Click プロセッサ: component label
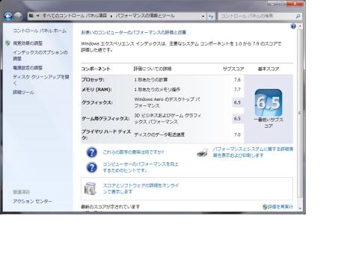 [93, 80]
